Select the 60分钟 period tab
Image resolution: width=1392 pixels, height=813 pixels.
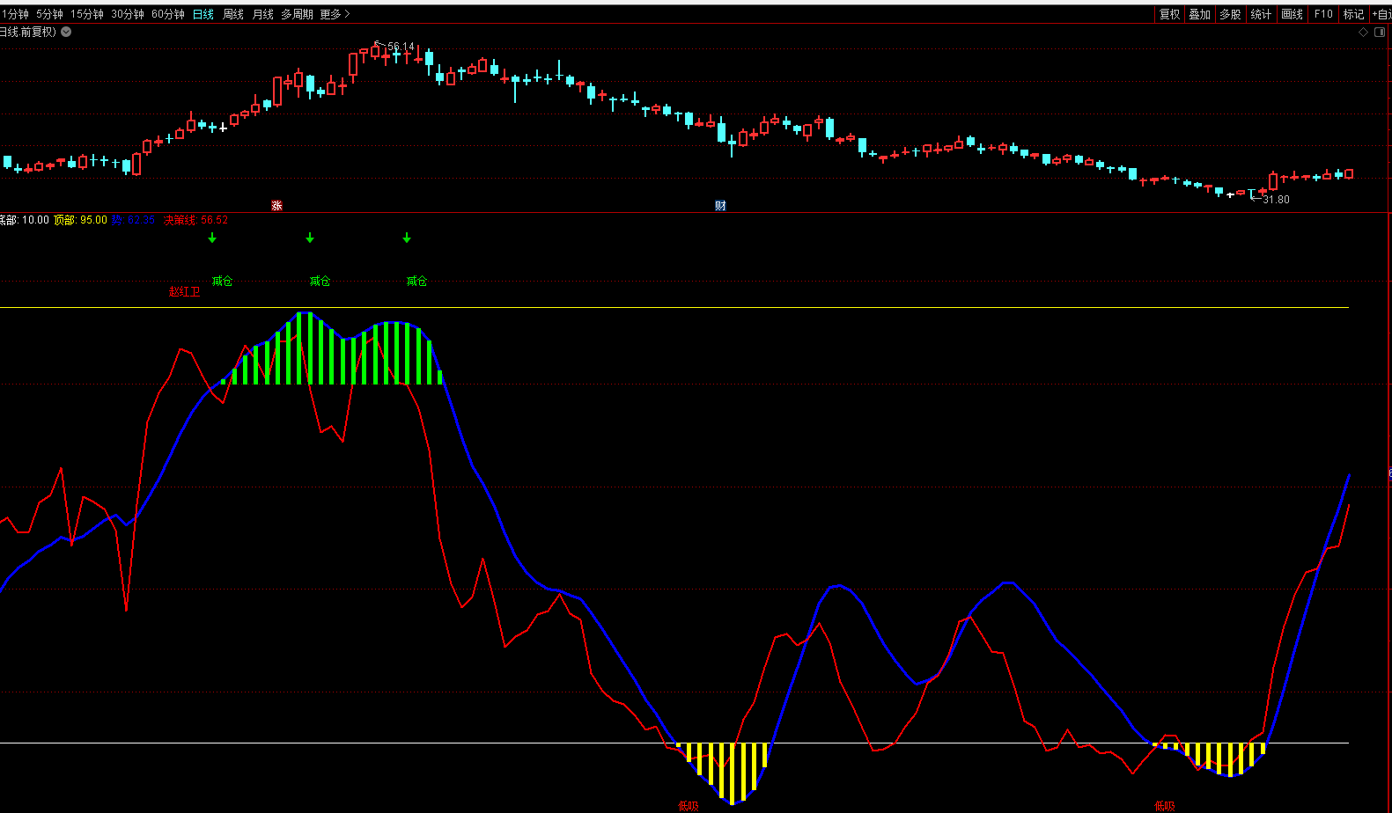coord(168,14)
